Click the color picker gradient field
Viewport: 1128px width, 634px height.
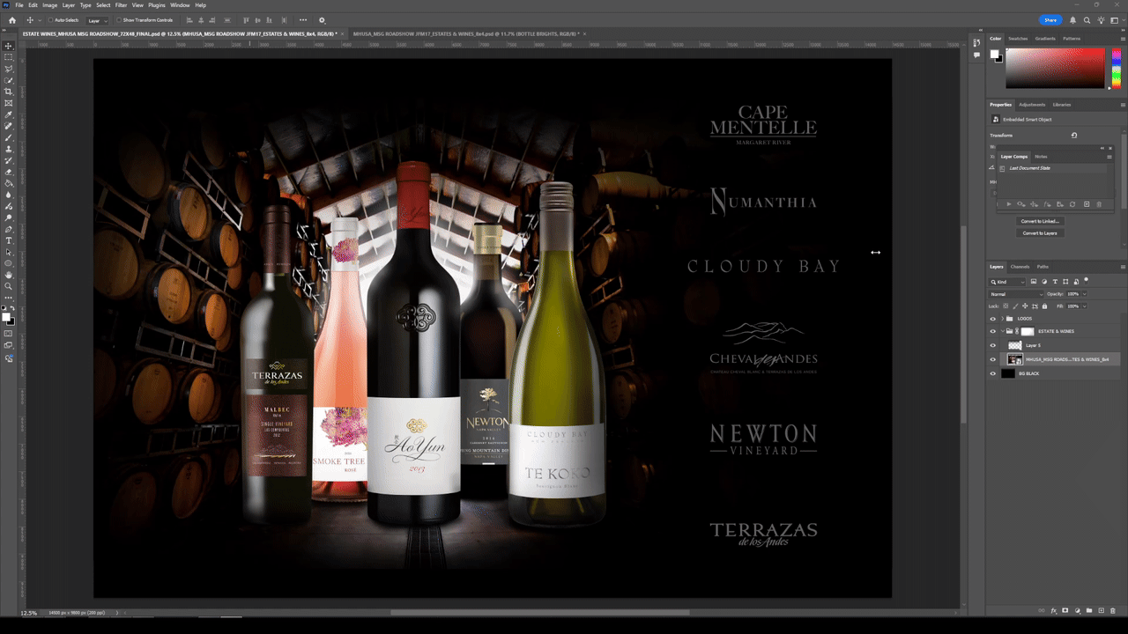coord(1055,68)
